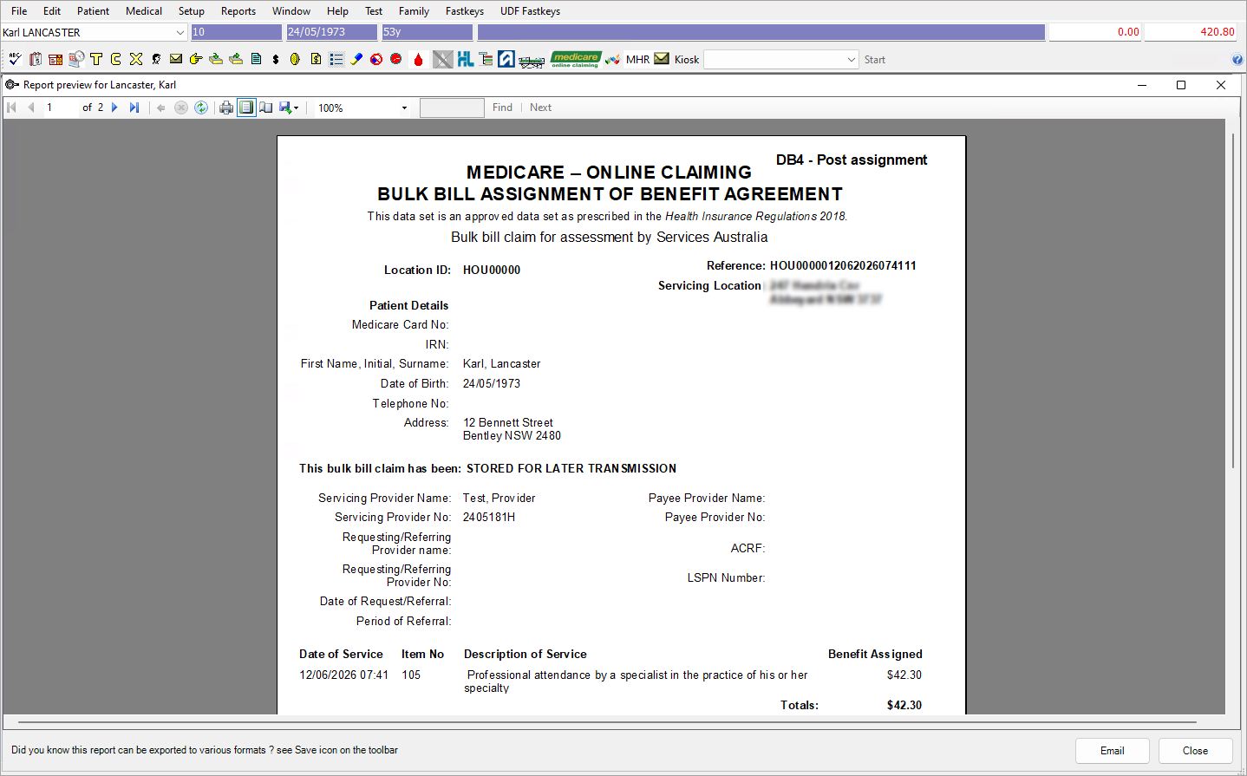Open the appointment calendar clock icon
The width and height of the screenshot is (1247, 776).
tap(76, 59)
